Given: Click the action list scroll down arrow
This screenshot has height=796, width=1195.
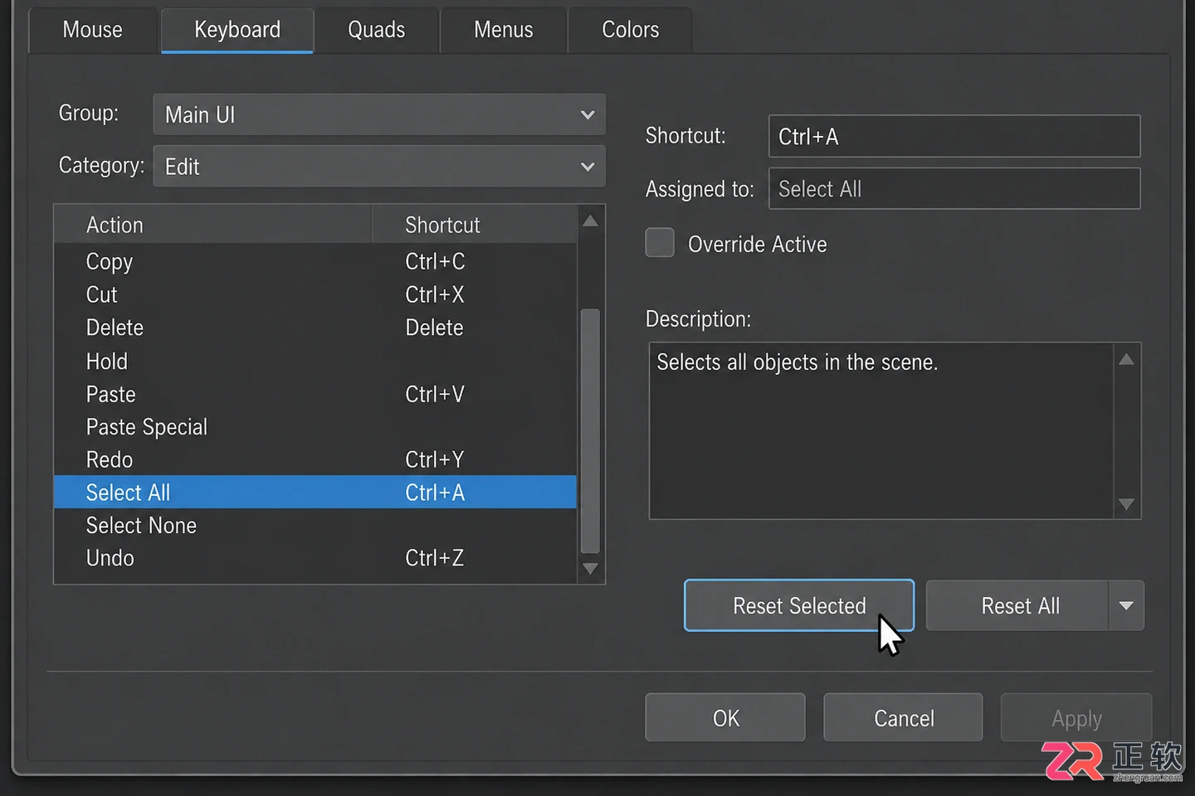Looking at the screenshot, I should (x=590, y=569).
